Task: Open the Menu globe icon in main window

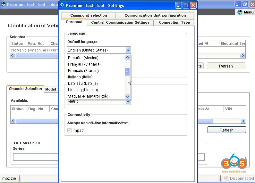Action: 240,12
